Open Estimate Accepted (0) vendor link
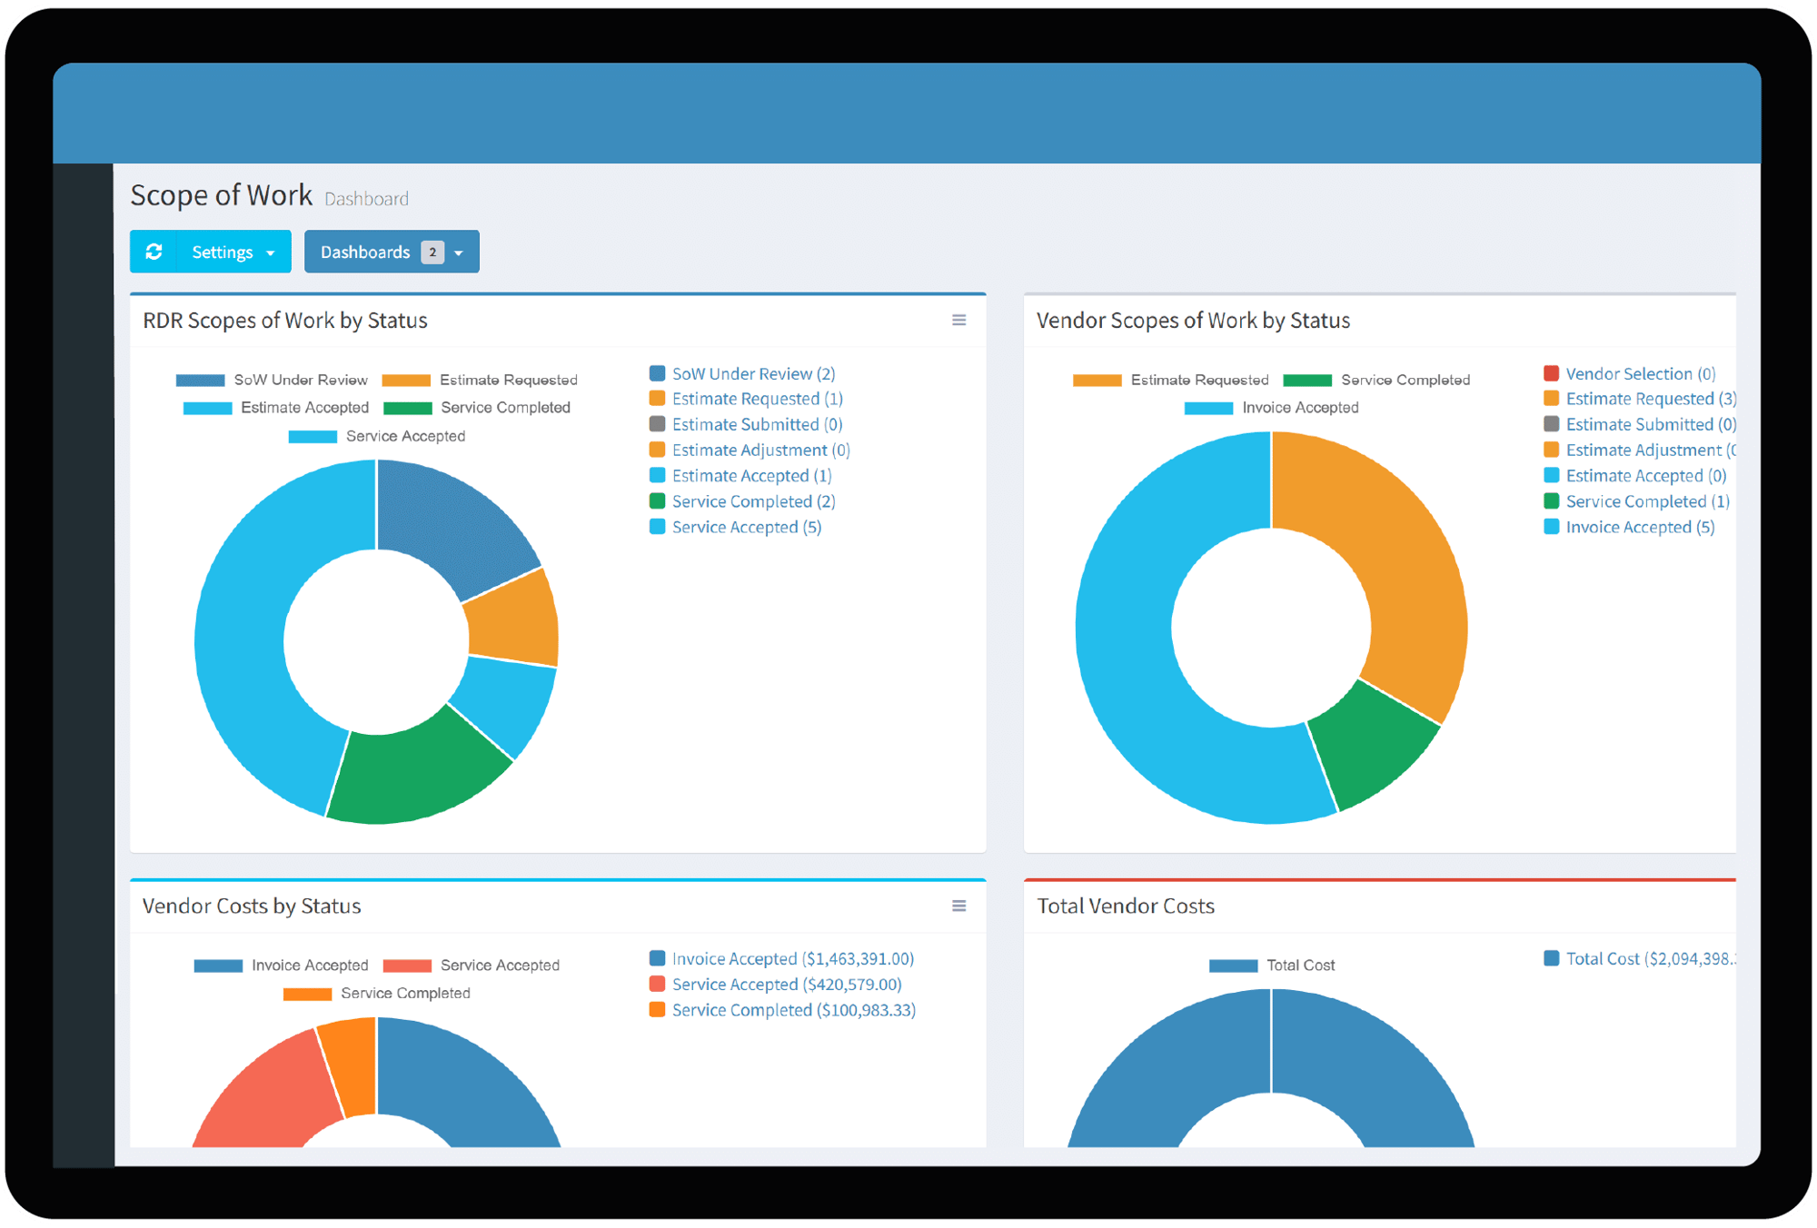 pos(1646,476)
